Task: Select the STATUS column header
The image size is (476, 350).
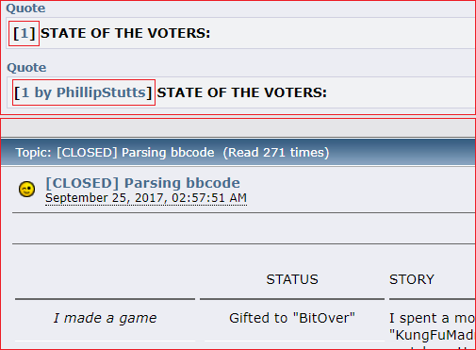Action: 292,279
